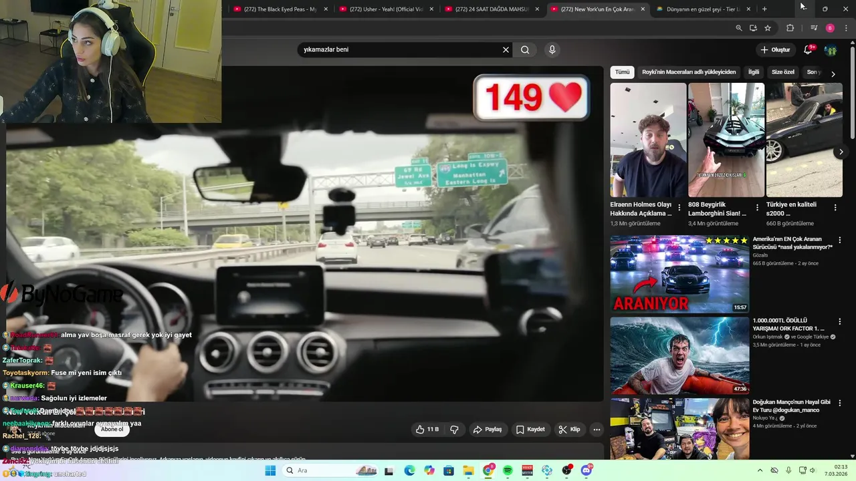The height and width of the screenshot is (481, 856).
Task: Open Spotify from the taskbar
Action: pos(508,470)
